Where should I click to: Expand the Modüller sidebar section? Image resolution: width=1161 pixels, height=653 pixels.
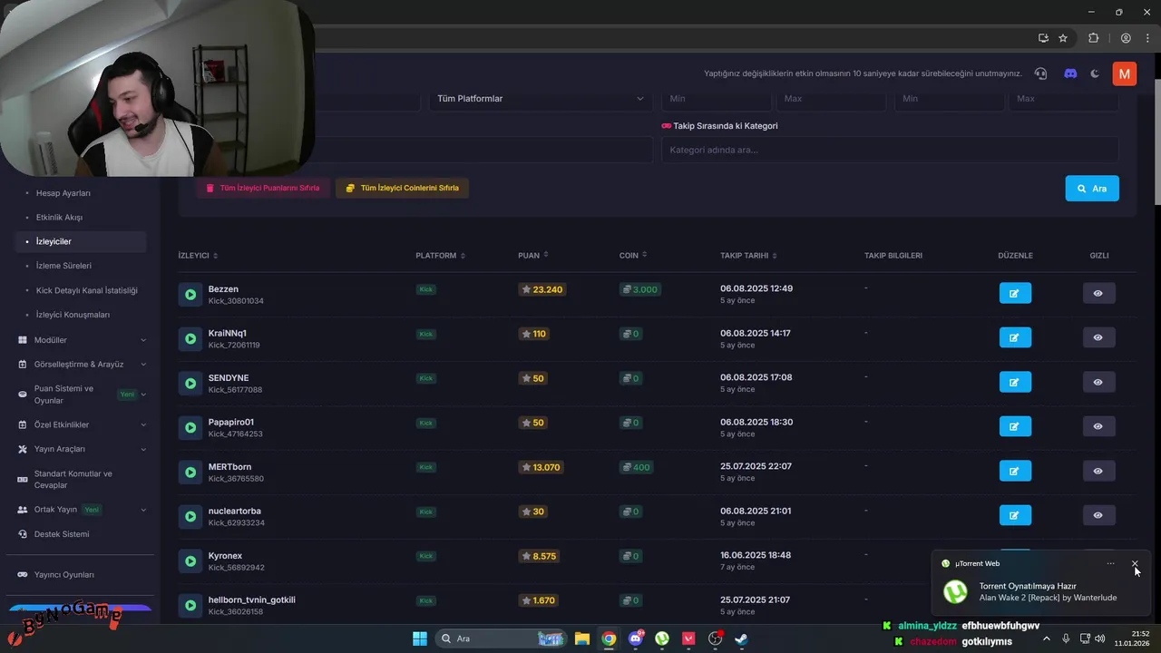coord(82,340)
